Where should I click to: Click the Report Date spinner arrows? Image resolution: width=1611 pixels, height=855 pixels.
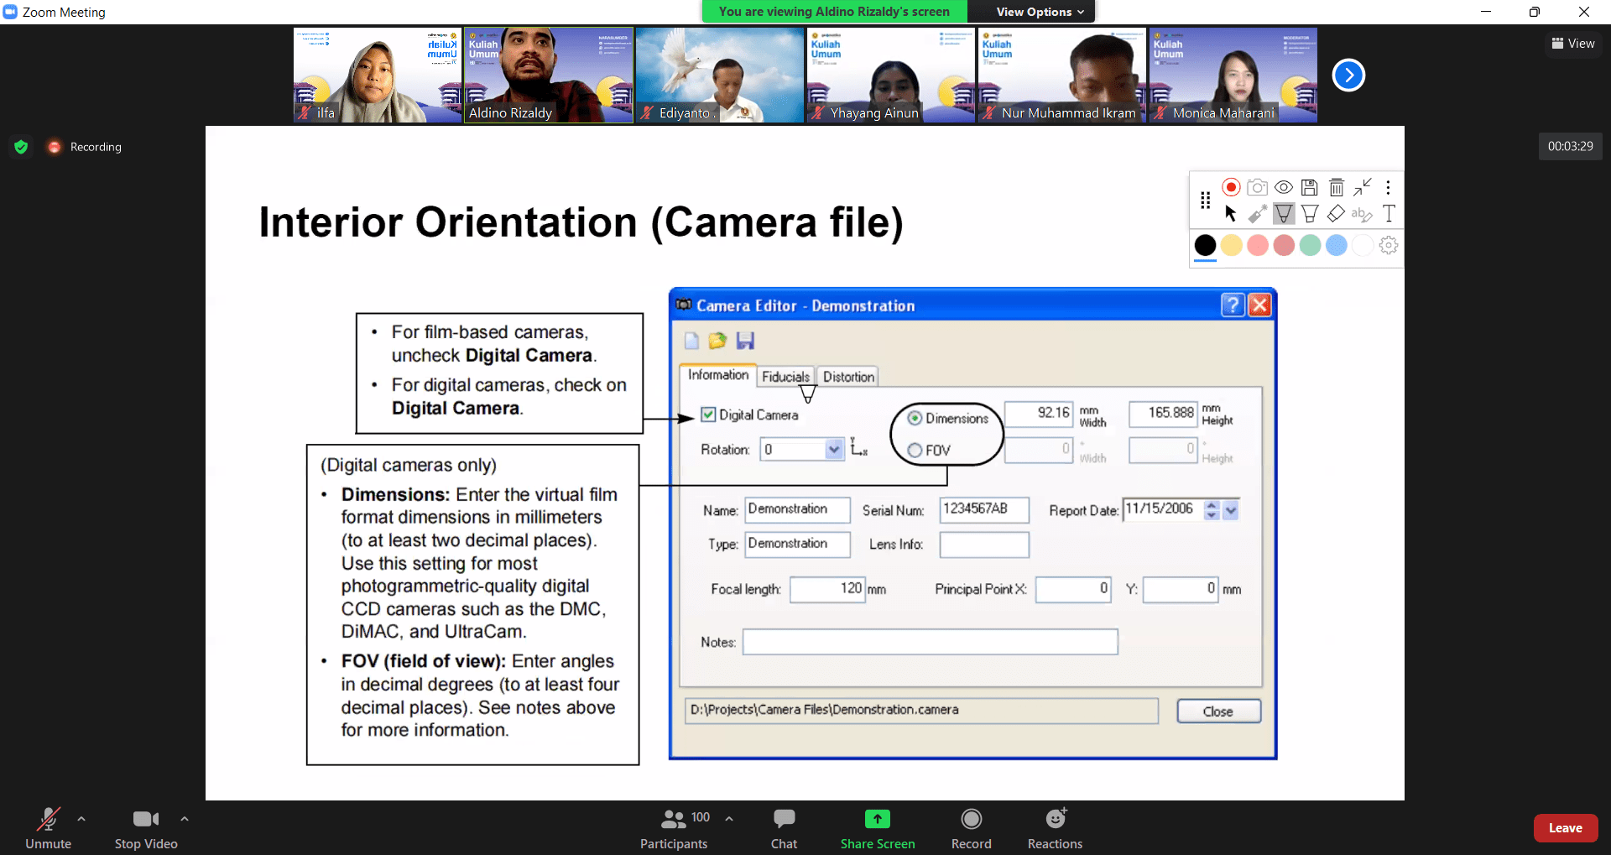click(x=1212, y=509)
